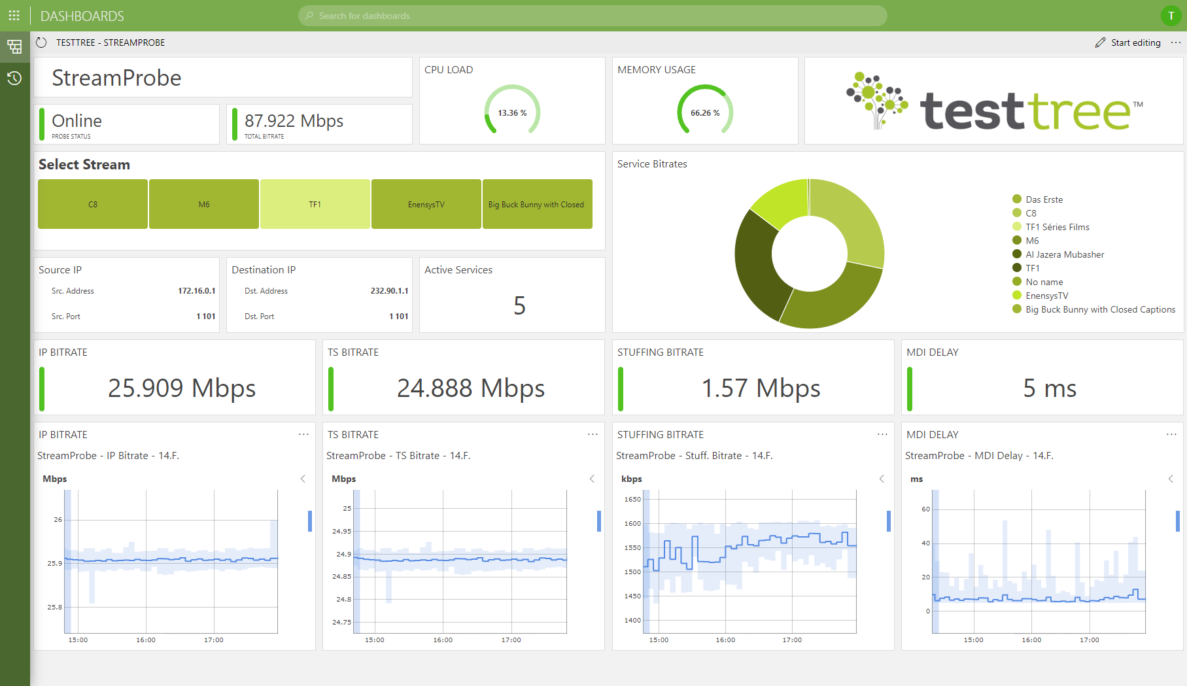The height and width of the screenshot is (686, 1187).
Task: Select the EnensysTV stream tile
Action: pos(426,204)
